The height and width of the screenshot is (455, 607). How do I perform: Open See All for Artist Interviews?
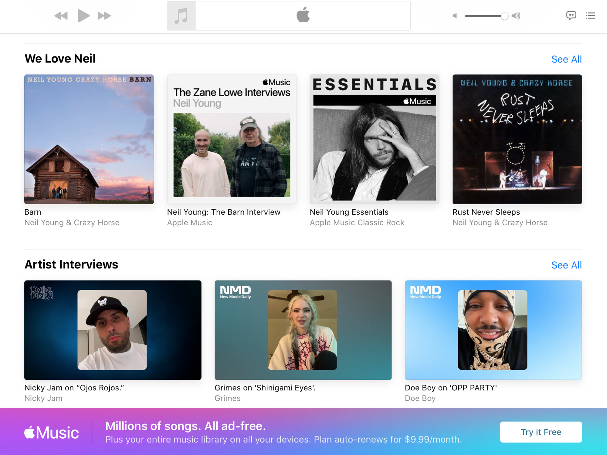(566, 265)
